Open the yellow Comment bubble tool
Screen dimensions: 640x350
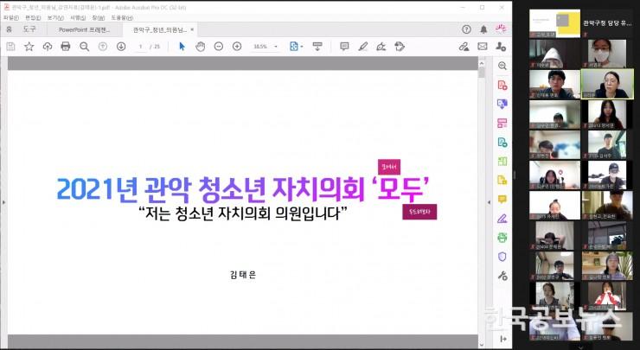pos(502,199)
